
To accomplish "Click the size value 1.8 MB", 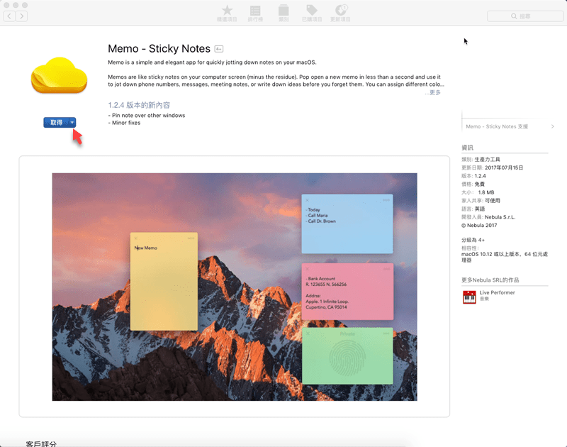I will (x=485, y=192).
